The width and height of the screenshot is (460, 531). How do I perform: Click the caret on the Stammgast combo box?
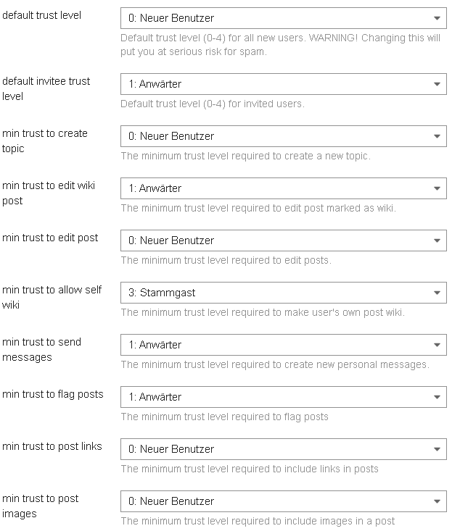click(x=437, y=293)
